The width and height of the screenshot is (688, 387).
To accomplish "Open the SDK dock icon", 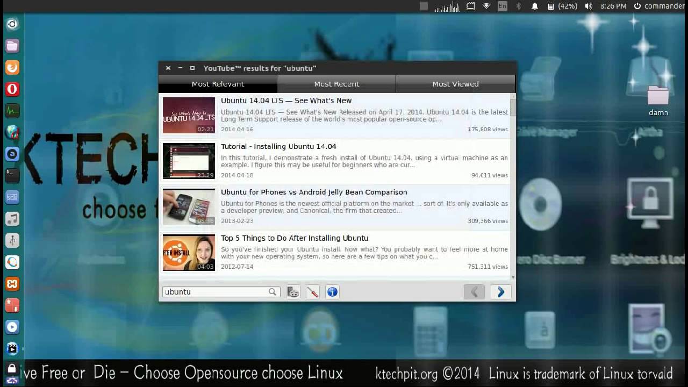I will (x=12, y=197).
